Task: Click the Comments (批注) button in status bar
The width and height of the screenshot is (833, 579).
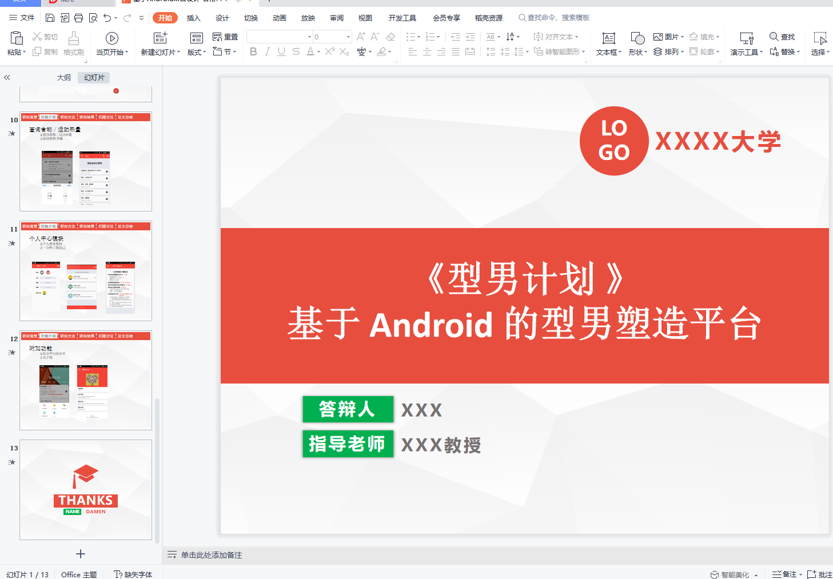Action: click(x=820, y=574)
